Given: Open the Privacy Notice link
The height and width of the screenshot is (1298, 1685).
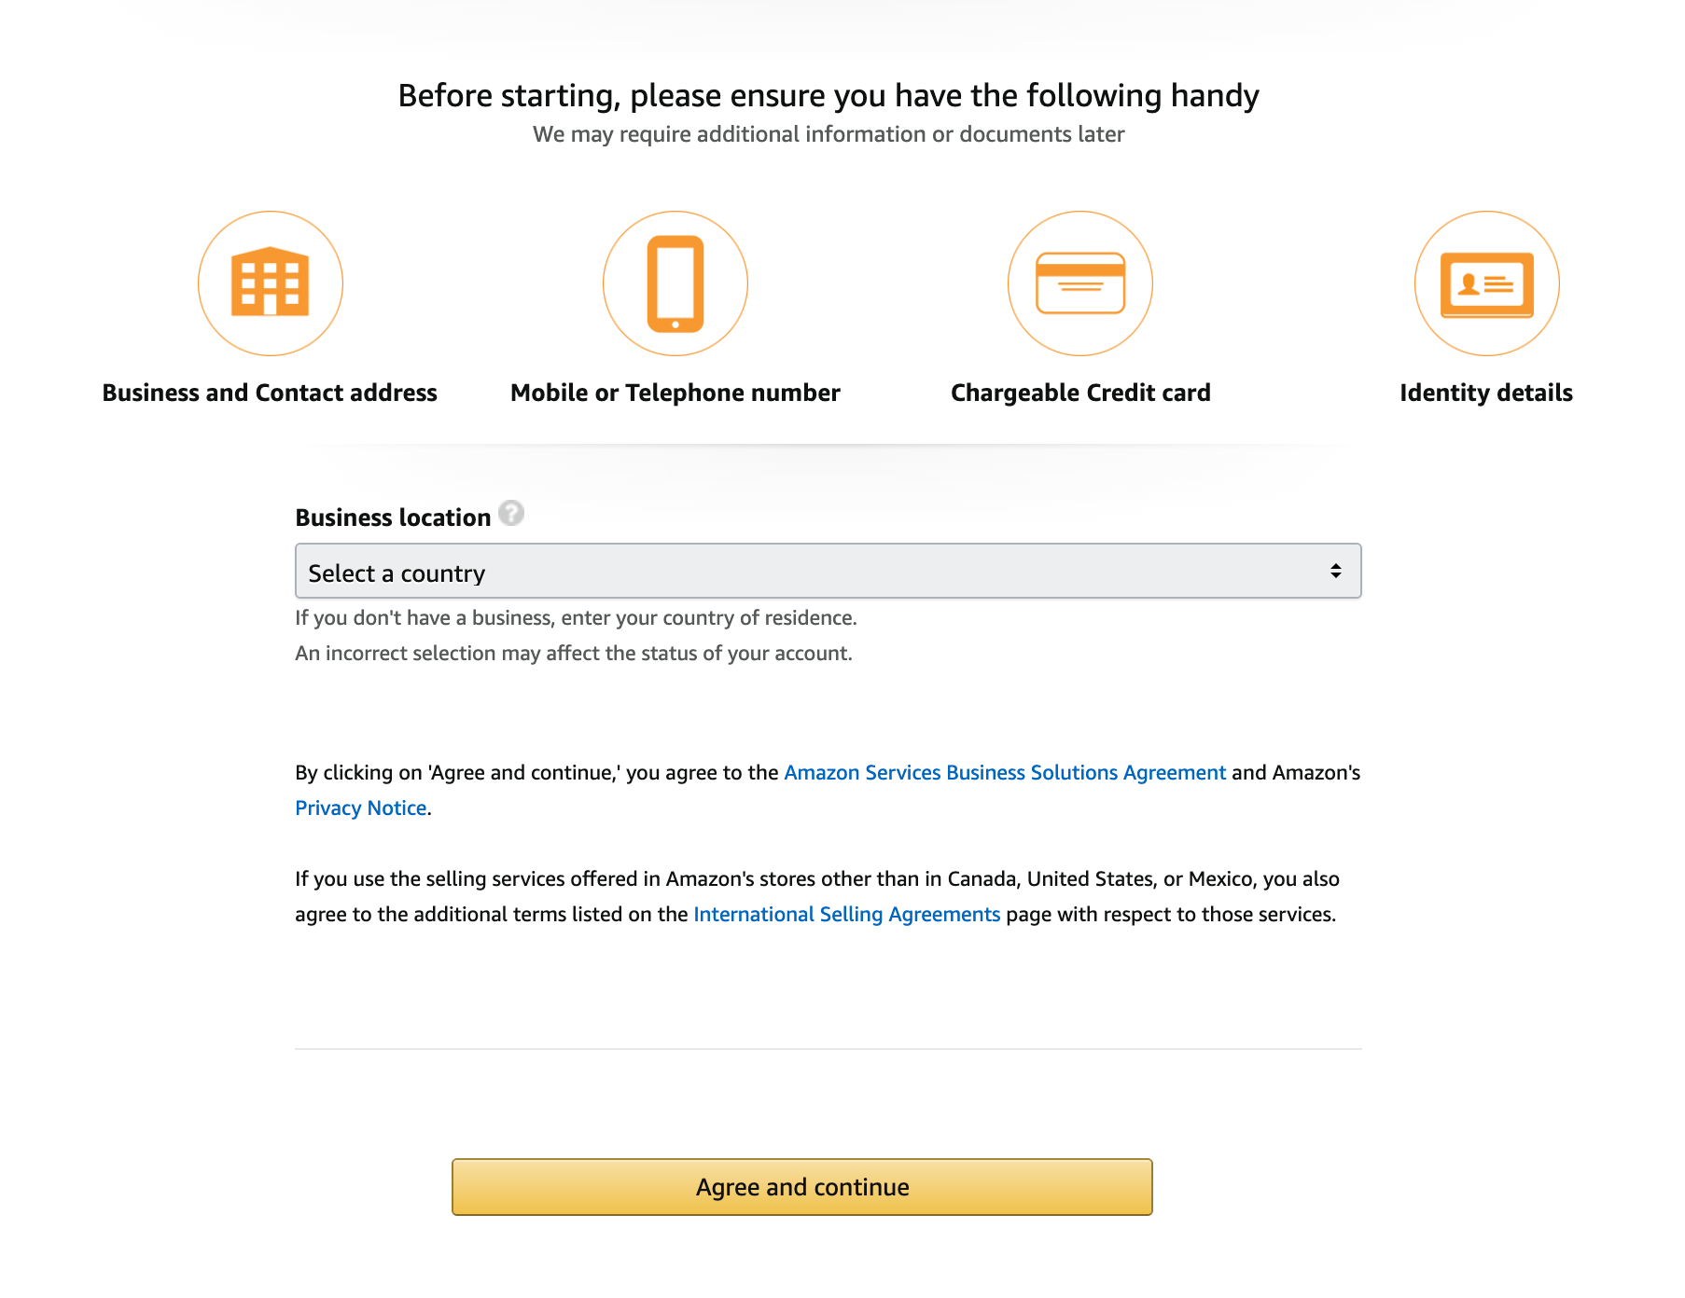Looking at the screenshot, I should click(359, 808).
